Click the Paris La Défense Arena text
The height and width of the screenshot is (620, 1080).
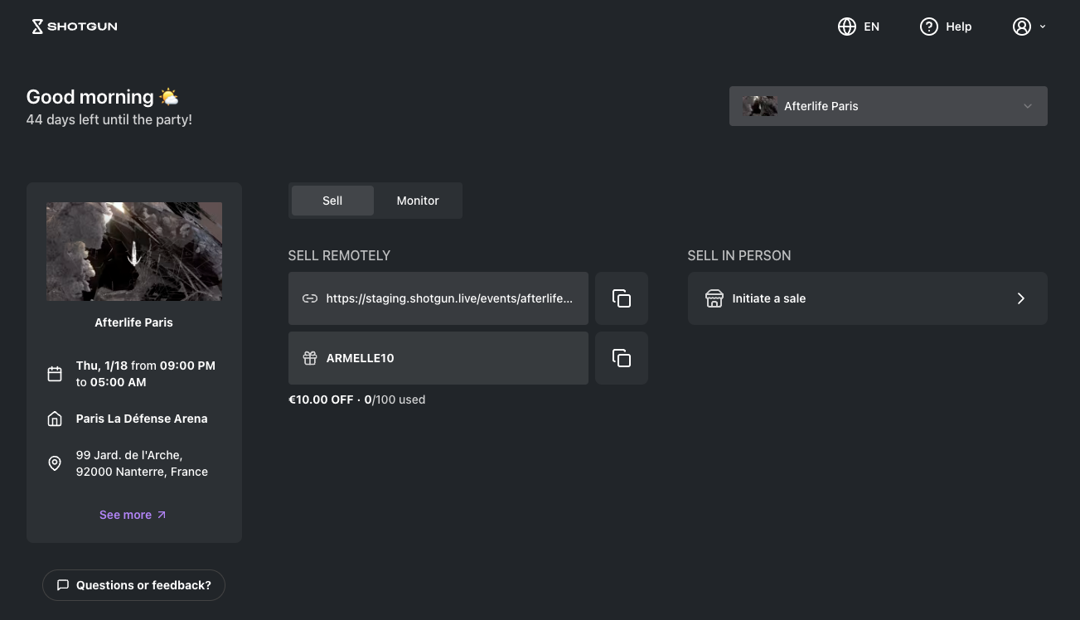coord(142,419)
